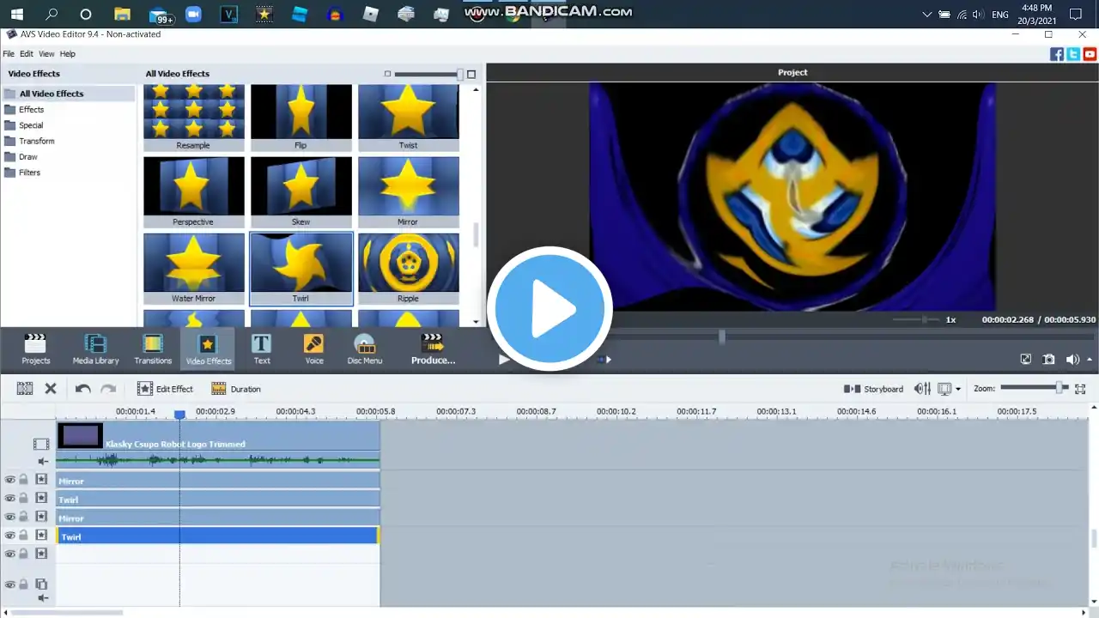Lock the first Twirl effect track
This screenshot has width=1099, height=618.
pos(24,498)
